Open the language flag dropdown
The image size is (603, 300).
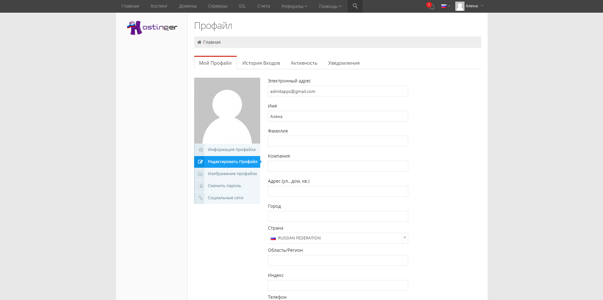(x=444, y=6)
